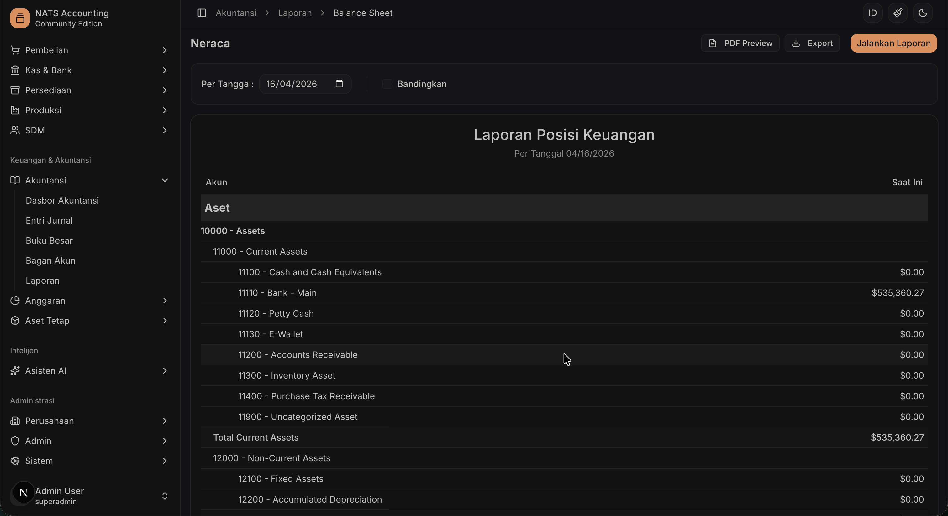
Task: Click the 11130 - E-Wallet row
Action: pos(564,334)
